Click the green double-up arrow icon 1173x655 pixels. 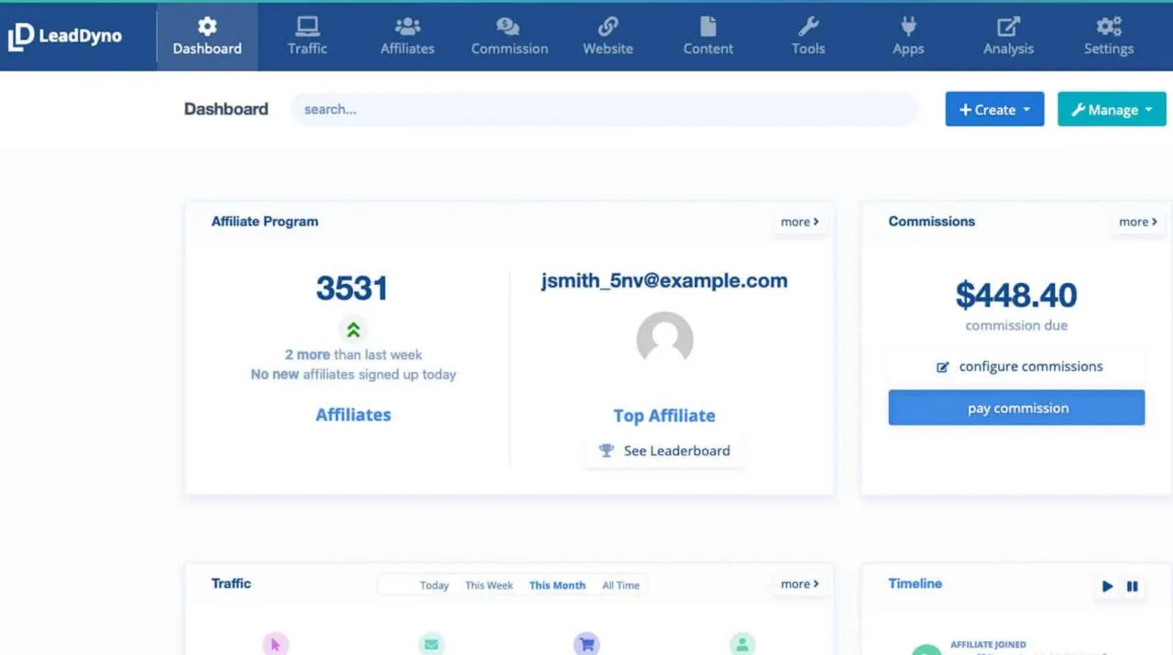tap(353, 329)
